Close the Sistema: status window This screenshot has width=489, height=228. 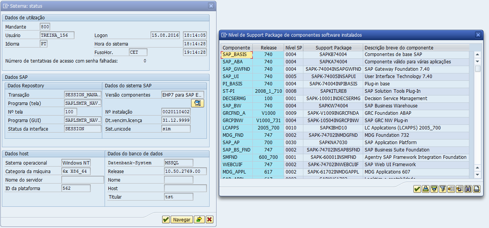click(x=211, y=6)
